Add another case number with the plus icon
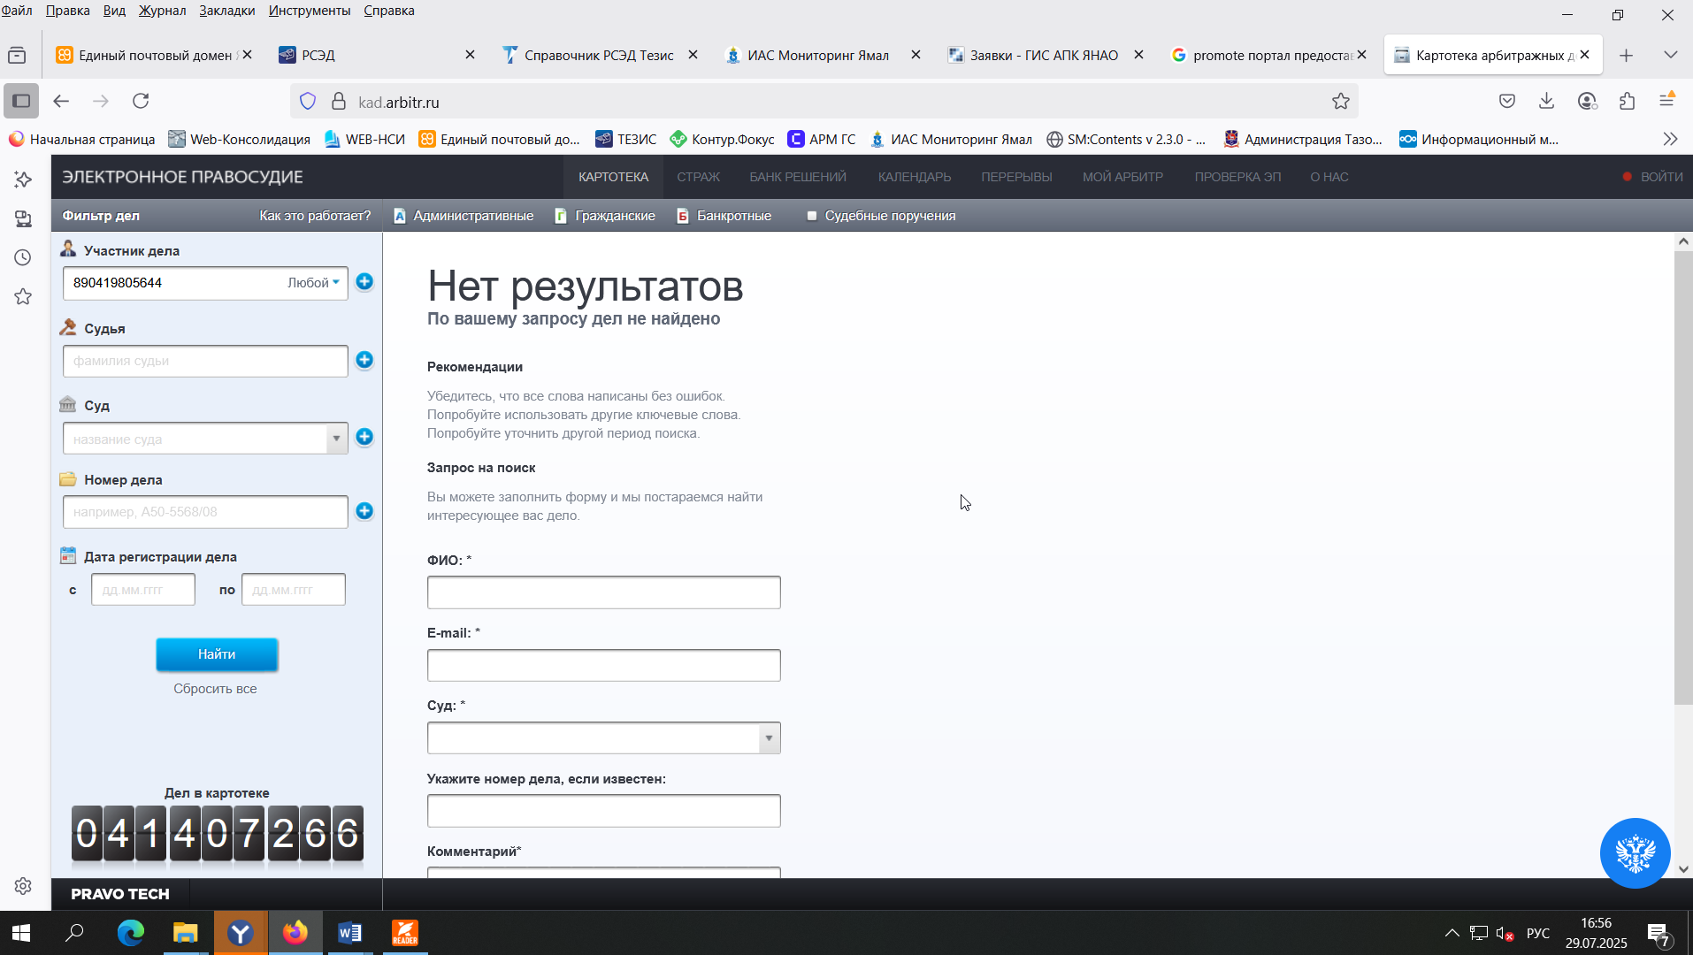Screen dimensions: 1693x955 (364, 511)
